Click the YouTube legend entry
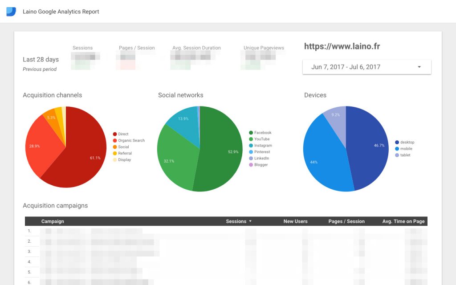 [x=260, y=139]
